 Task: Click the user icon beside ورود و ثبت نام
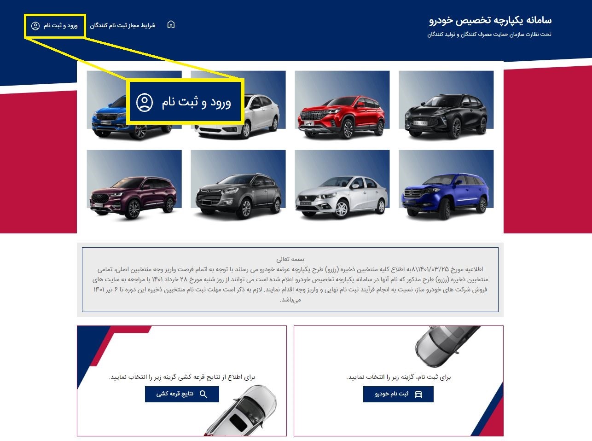35,26
